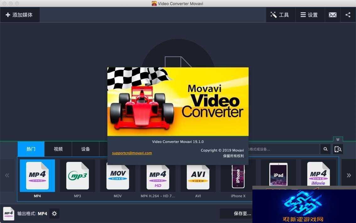
Task: Open the supportcn@movavi.com email link
Action: coord(132,153)
